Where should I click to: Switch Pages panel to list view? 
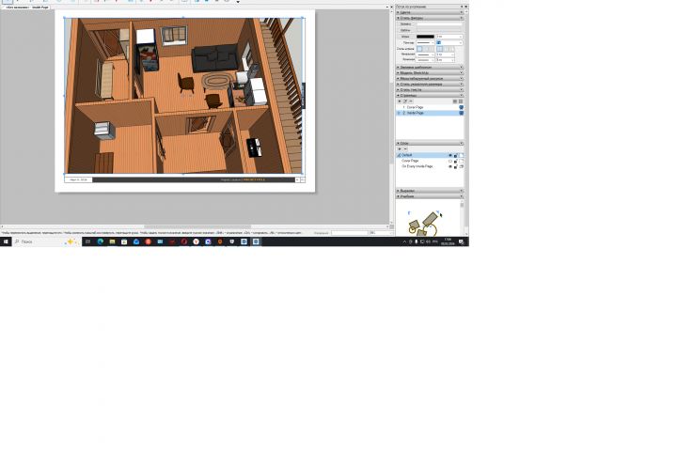[x=455, y=101]
